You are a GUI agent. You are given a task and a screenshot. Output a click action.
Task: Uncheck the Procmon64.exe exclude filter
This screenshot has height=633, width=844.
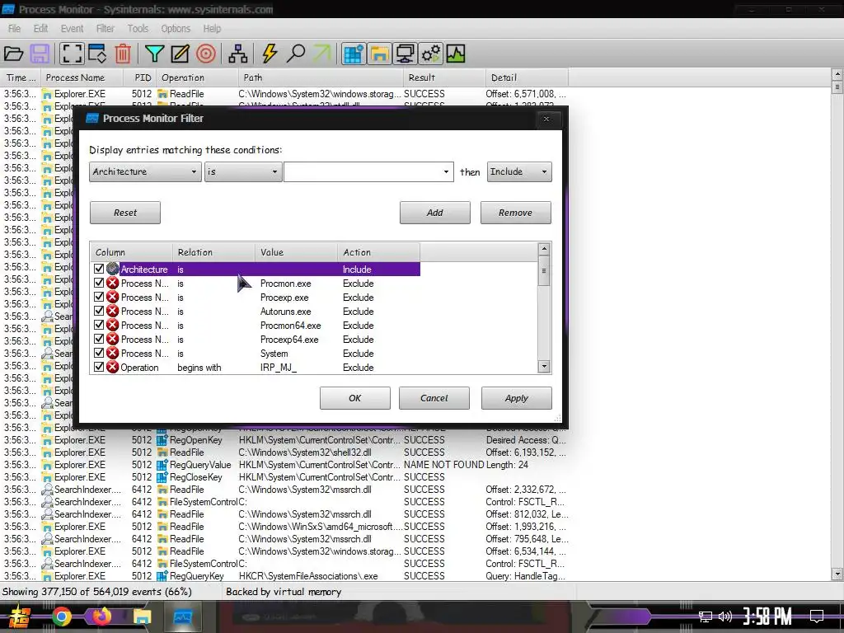point(99,325)
